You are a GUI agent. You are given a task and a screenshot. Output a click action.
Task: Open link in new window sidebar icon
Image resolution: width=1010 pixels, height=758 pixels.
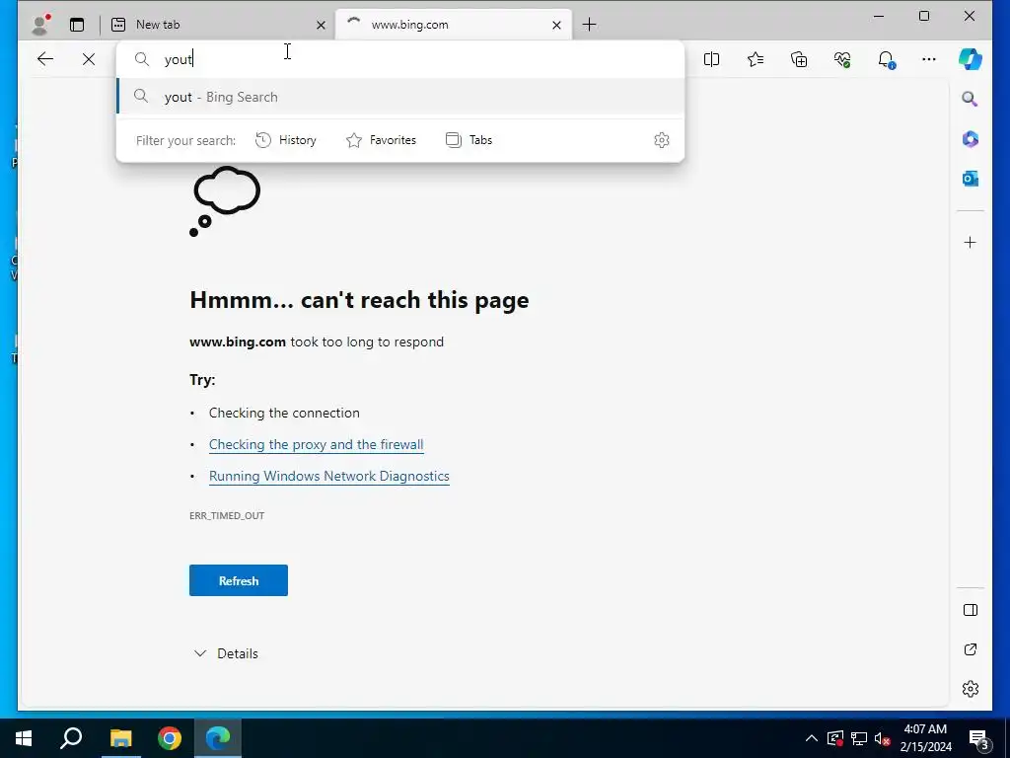point(971,649)
